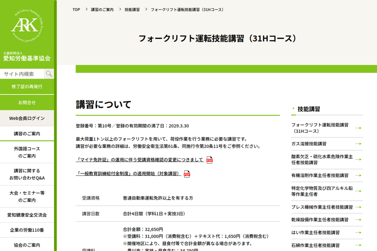Image resolution: width=377 pixels, height=251 pixels.
Task: Click arrow next to 石綿作業主任者技能講習
Action: (358, 245)
